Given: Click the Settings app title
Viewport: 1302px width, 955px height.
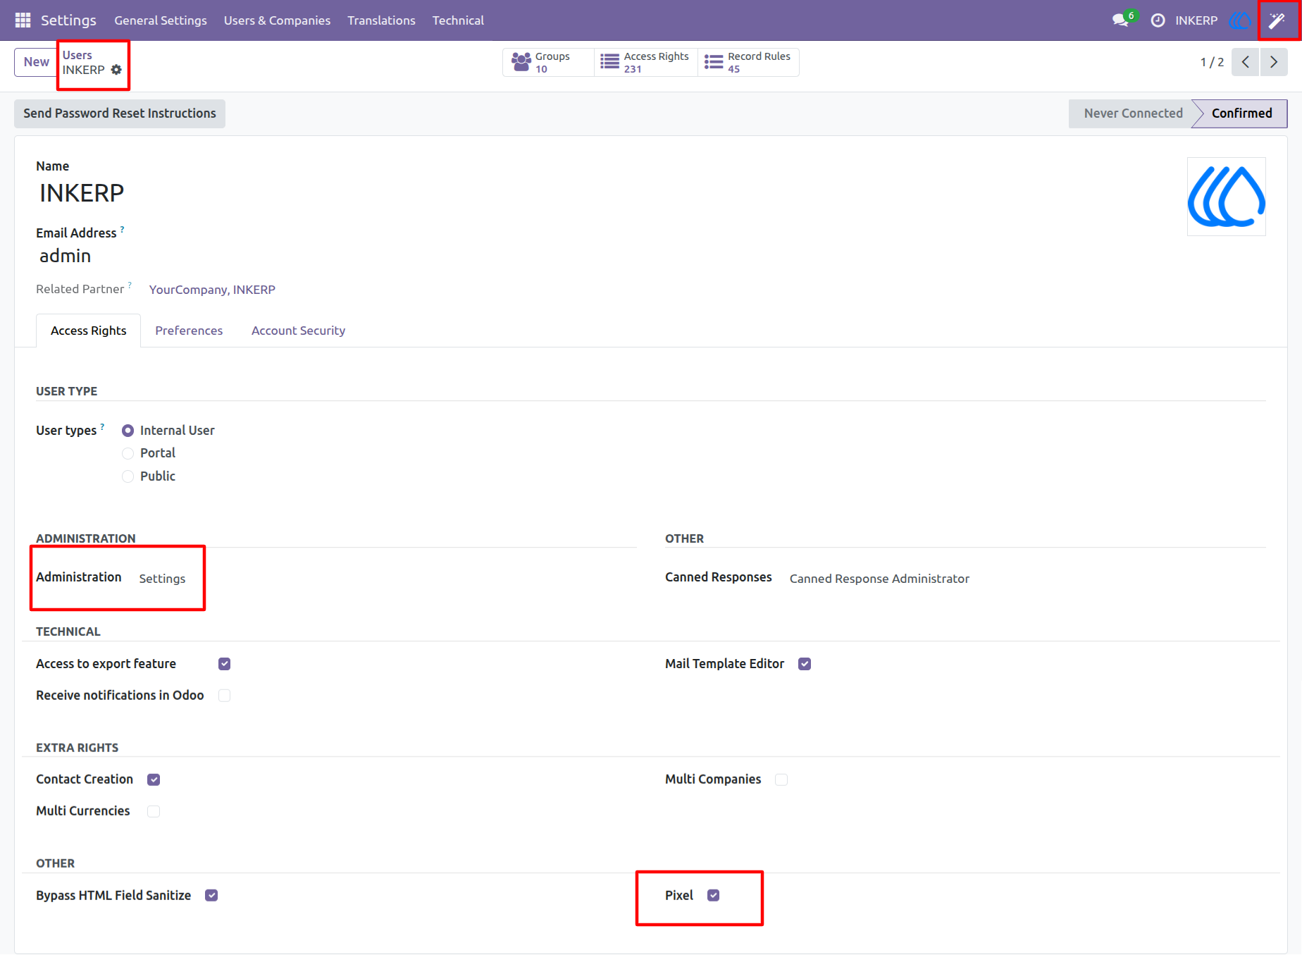Looking at the screenshot, I should coord(68,20).
